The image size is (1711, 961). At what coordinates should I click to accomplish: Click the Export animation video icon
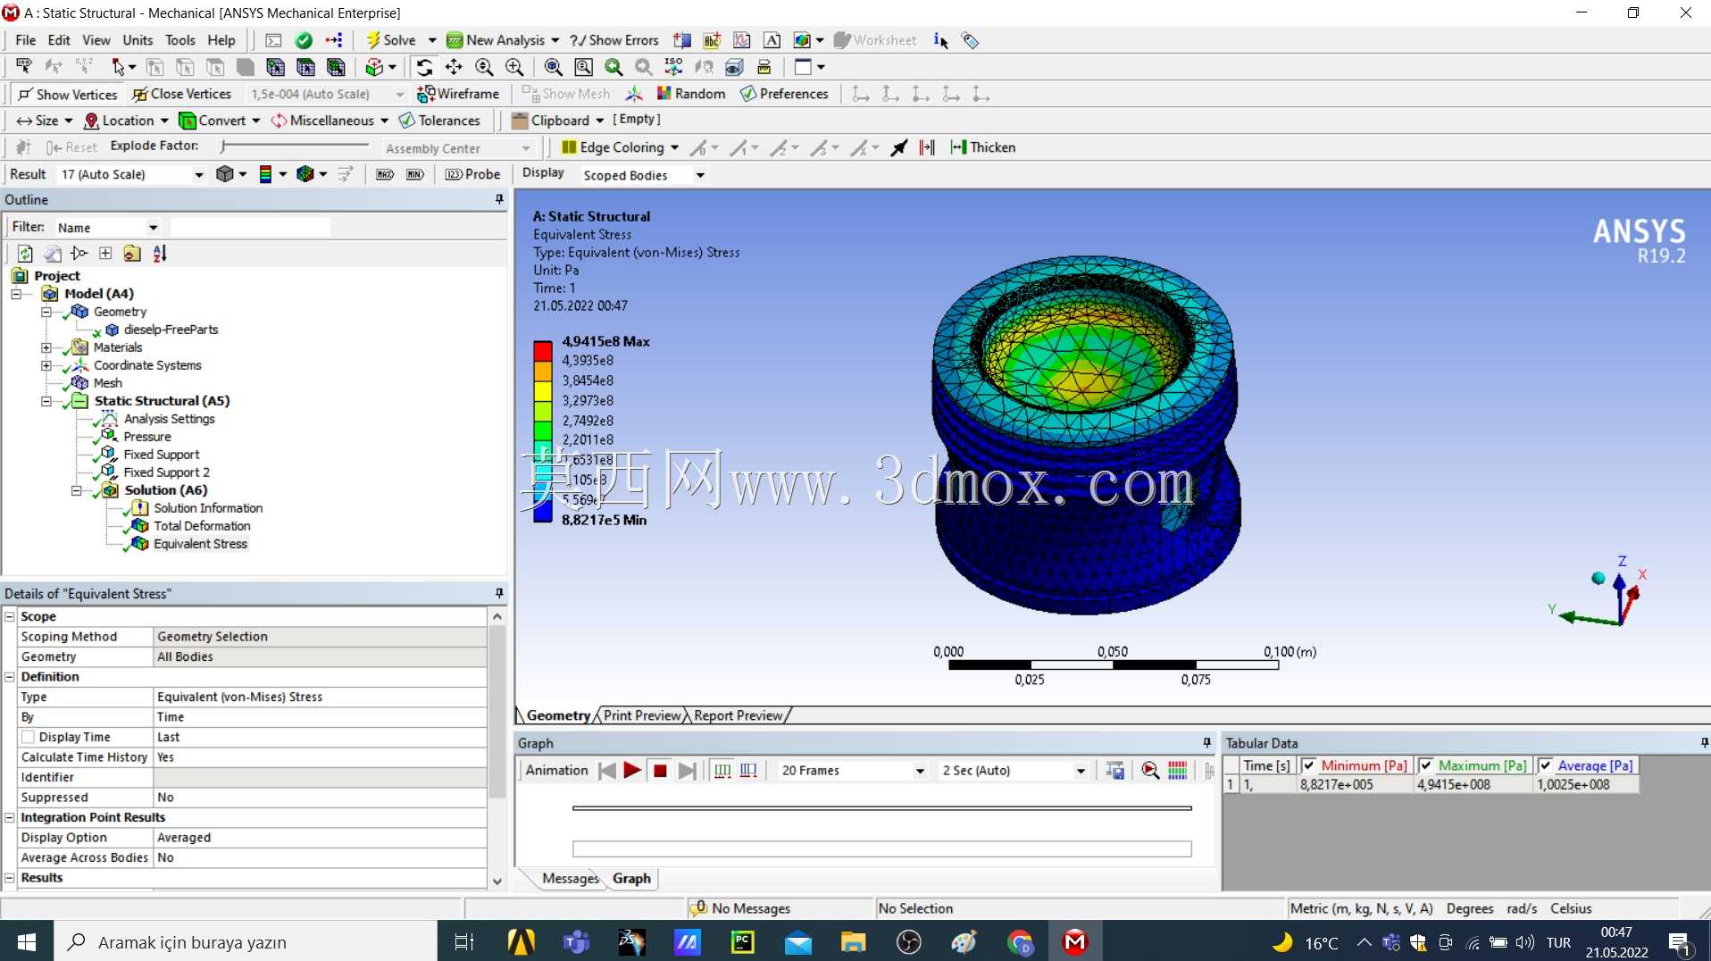click(x=1114, y=770)
